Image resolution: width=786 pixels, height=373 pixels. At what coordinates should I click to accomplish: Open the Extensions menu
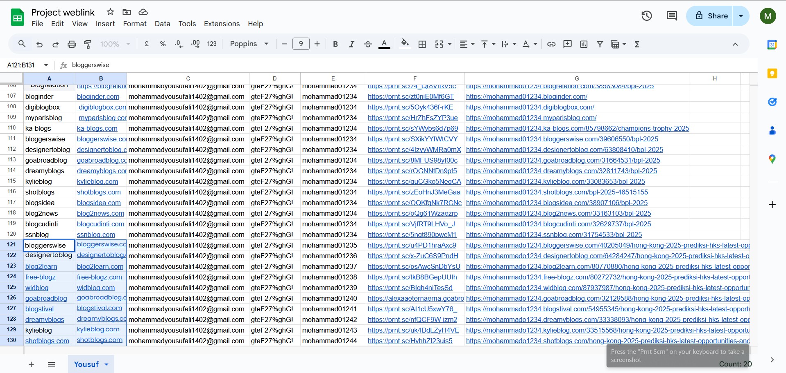coord(222,24)
